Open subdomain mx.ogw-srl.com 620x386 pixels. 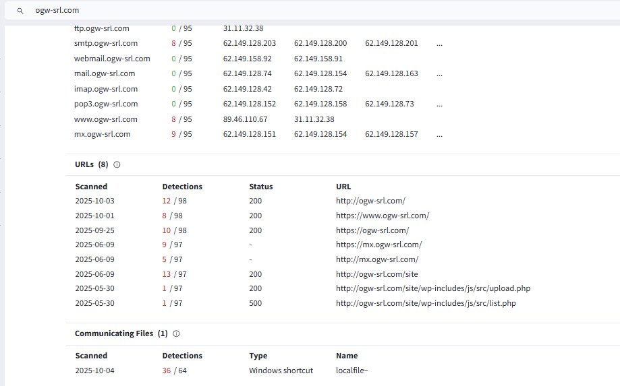pyautogui.click(x=102, y=134)
